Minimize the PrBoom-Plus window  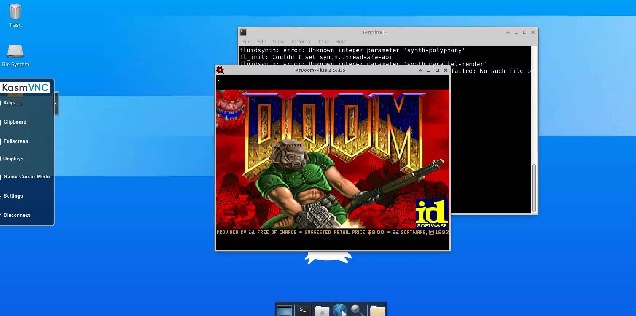point(429,70)
